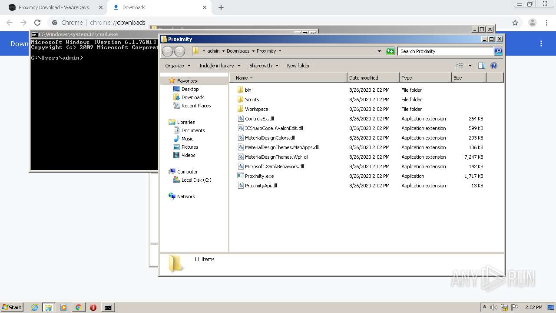Open Documents library in navigation pane
556x313 pixels.
tap(193, 130)
